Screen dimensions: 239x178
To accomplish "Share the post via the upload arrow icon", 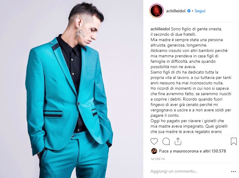I will coord(178,141).
